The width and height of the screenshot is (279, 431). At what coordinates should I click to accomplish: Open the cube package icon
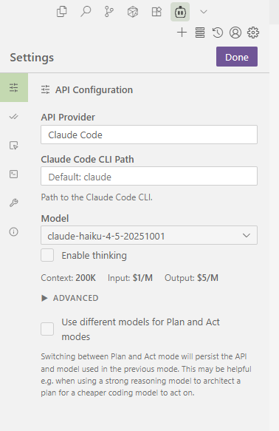[133, 12]
